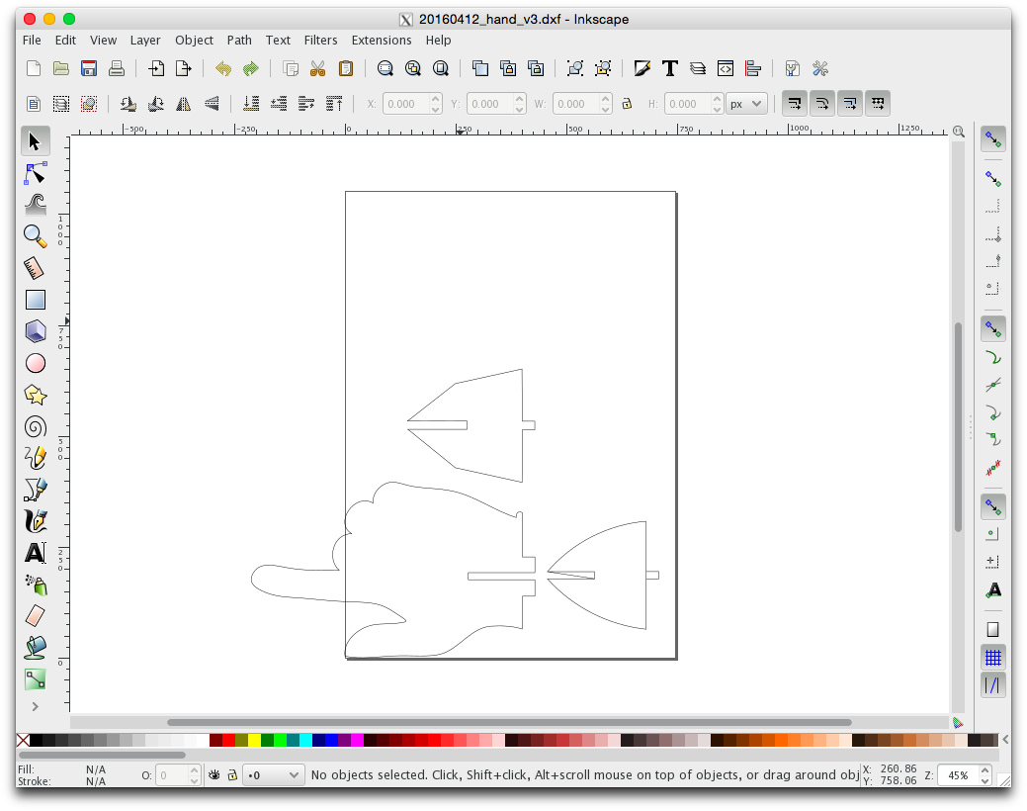Click the W width stepper arrows
This screenshot has width=1027, height=811.
606,104
